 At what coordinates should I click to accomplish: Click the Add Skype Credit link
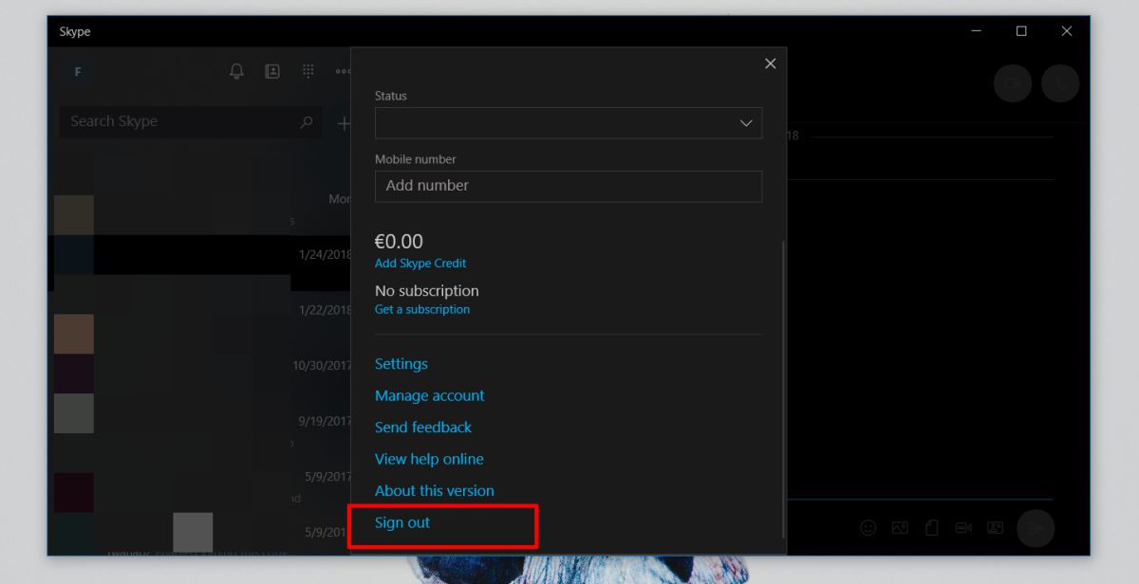coord(420,264)
